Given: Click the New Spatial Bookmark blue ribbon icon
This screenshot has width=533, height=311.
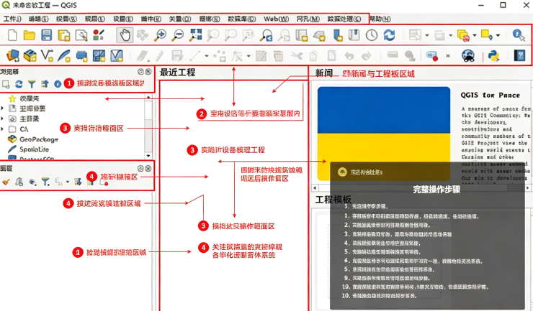Looking at the screenshot, I should pyautogui.click(x=338, y=35).
